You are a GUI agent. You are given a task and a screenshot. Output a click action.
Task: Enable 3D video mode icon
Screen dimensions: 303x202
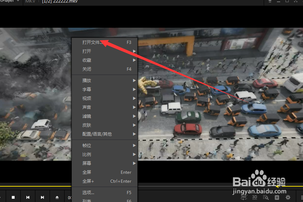(x=255, y=197)
